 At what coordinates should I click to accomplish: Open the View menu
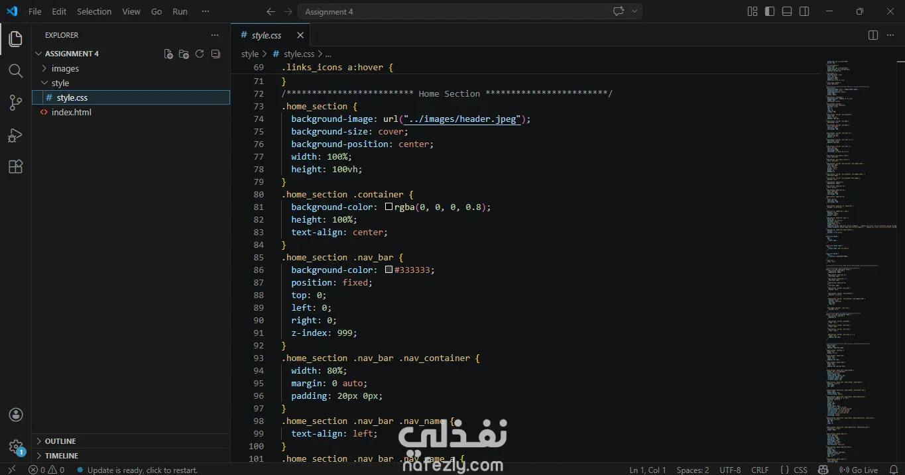click(x=131, y=11)
